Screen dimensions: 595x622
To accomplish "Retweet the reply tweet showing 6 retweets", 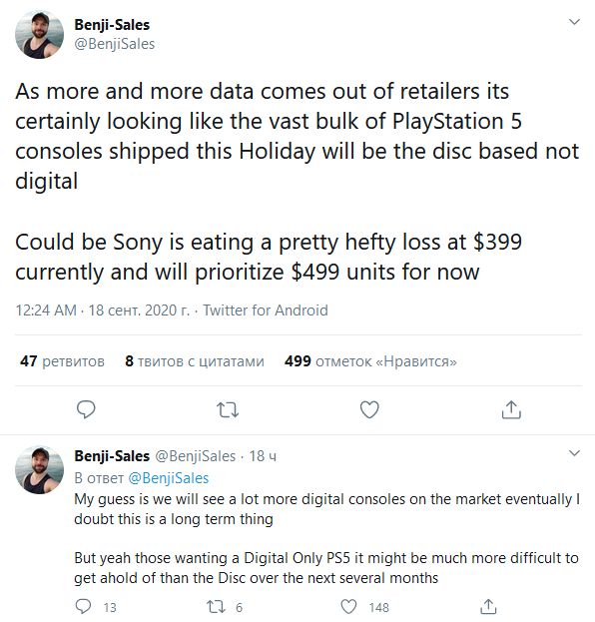I will click(224, 607).
